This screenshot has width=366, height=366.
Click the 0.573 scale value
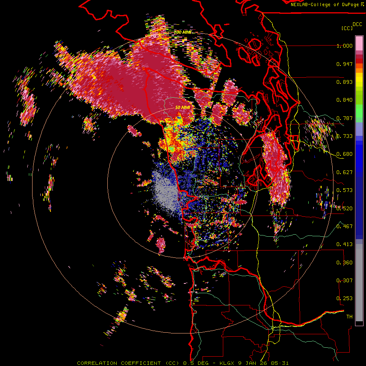(344, 190)
